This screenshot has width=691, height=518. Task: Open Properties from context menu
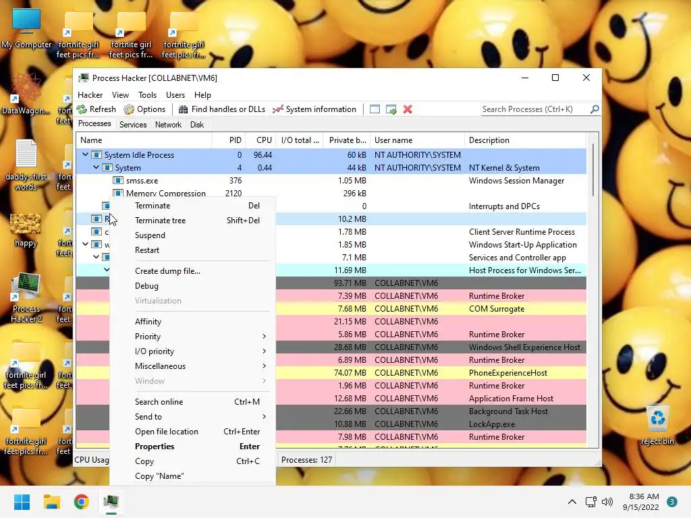[x=193, y=447]
